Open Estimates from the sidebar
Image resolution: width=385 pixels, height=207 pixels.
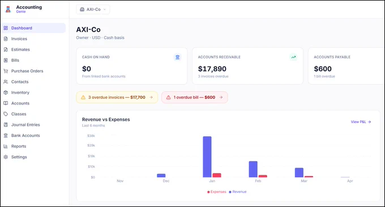point(33,50)
